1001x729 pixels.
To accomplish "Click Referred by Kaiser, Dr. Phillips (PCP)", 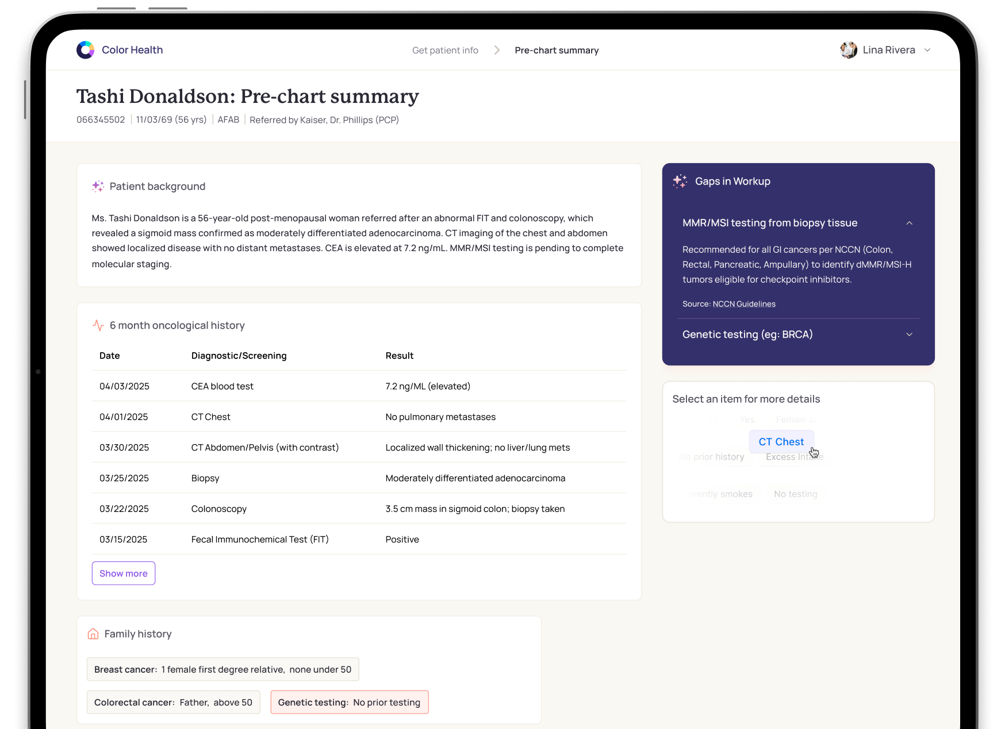I will 324,119.
